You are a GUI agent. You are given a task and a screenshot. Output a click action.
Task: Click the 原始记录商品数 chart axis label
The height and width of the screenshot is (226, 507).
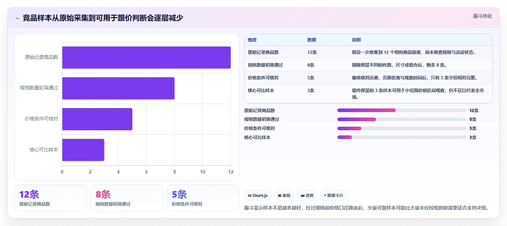pyautogui.click(x=41, y=58)
